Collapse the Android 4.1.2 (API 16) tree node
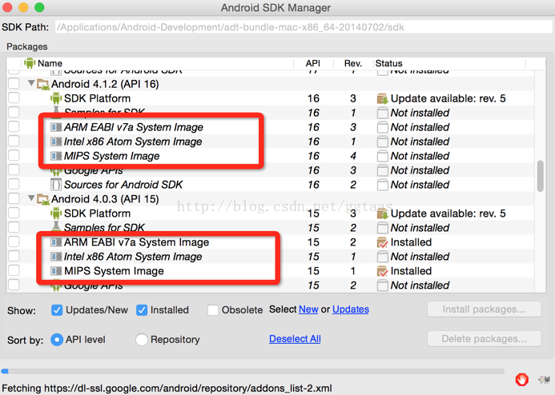Viewport: 555px width, 395px height. tap(31, 83)
